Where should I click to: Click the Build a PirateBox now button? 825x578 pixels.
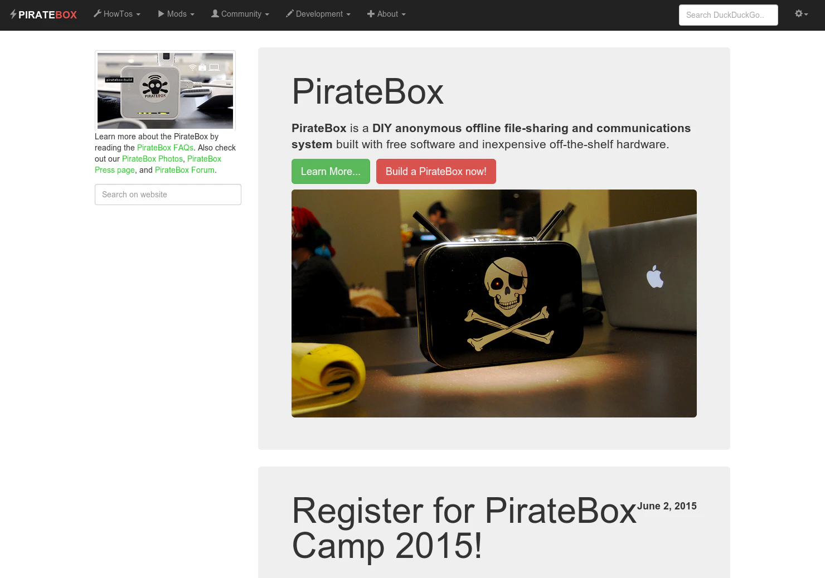tap(436, 171)
